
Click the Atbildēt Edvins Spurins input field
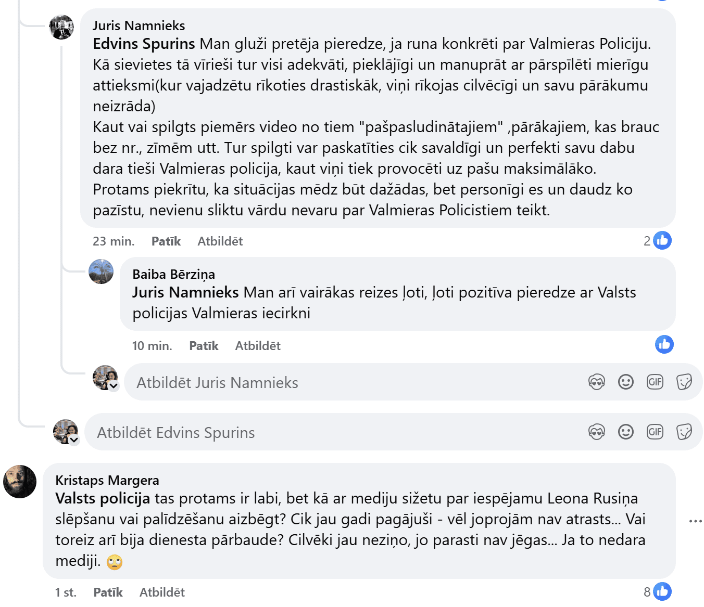pyautogui.click(x=333, y=432)
